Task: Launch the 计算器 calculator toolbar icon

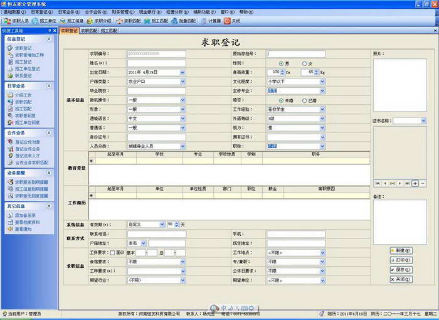Action: 211,21
